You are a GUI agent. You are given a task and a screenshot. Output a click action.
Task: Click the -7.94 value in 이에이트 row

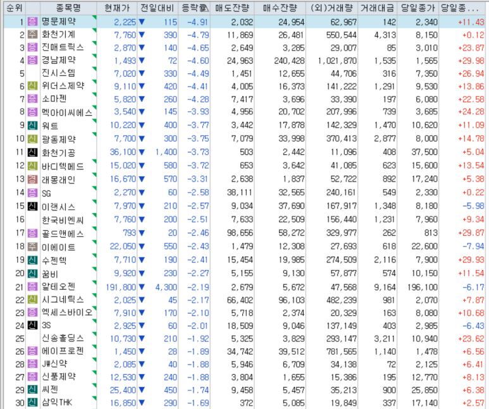[473, 247]
